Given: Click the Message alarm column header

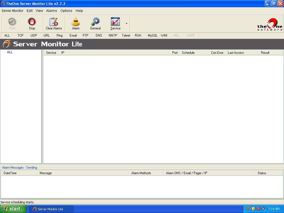Looking at the screenshot, I should [83, 173].
